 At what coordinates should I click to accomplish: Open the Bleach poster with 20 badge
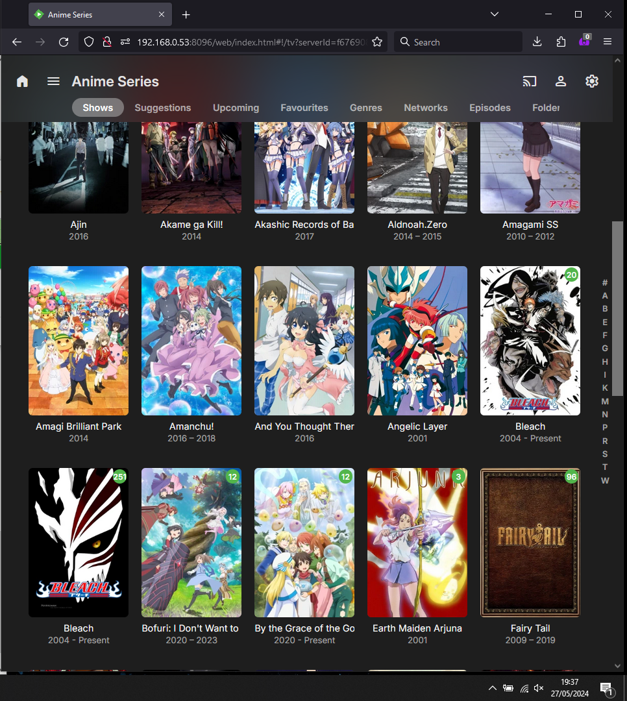pos(530,341)
